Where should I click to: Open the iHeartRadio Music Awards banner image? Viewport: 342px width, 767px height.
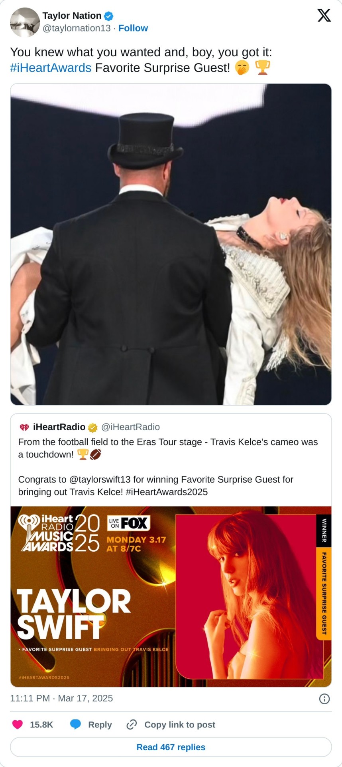[171, 596]
